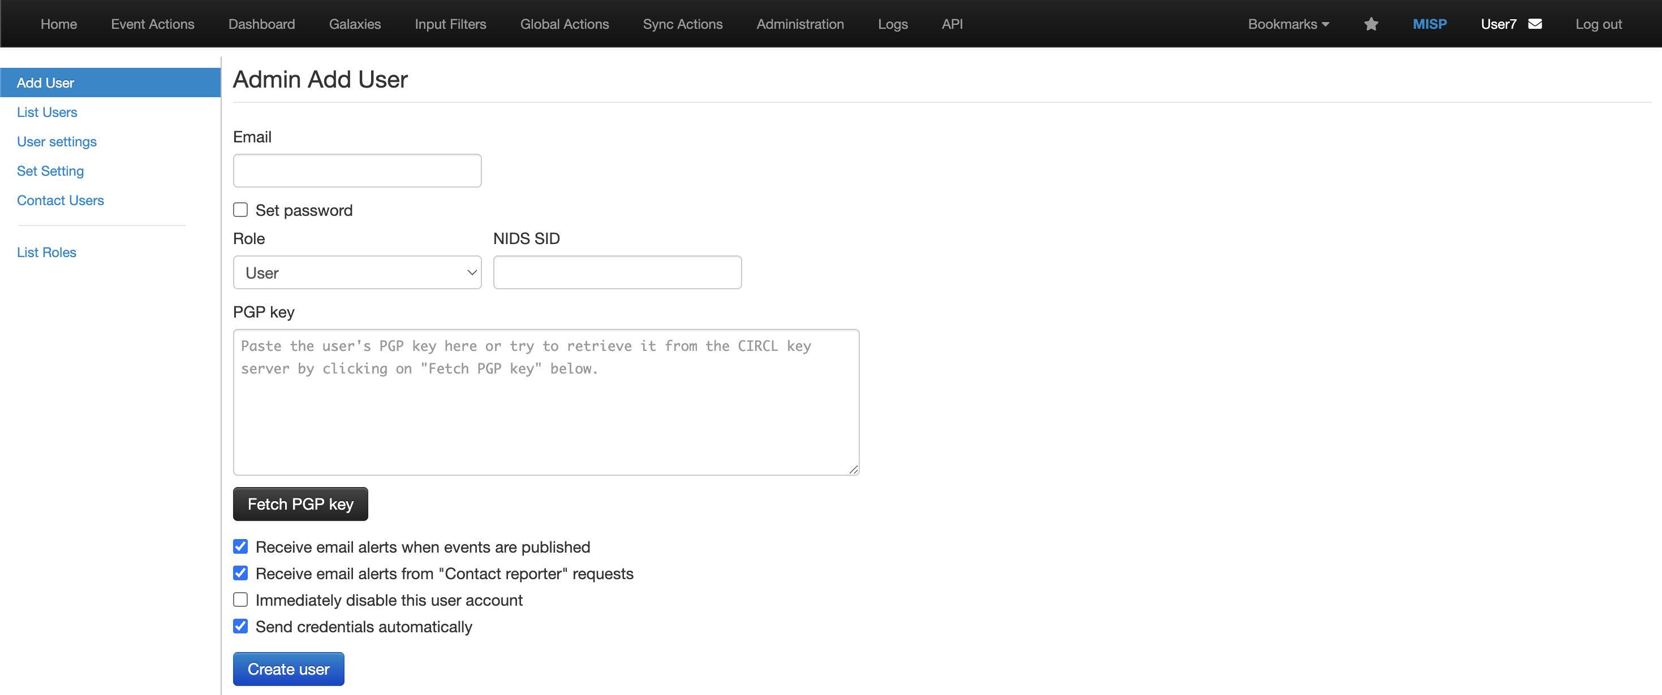
Task: Open List Roles sidebar link
Action: 46,252
